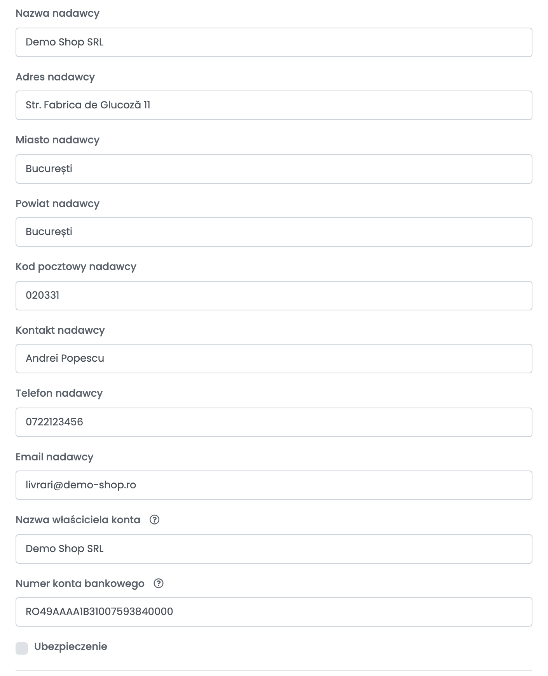The image size is (548, 676).
Task: Open help icon beside Nazwa właściciela konta
Action: tap(154, 520)
